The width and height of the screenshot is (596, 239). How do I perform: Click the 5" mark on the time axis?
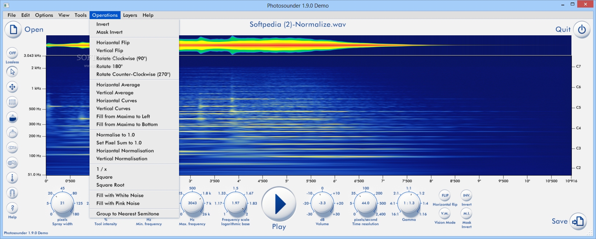287,181
